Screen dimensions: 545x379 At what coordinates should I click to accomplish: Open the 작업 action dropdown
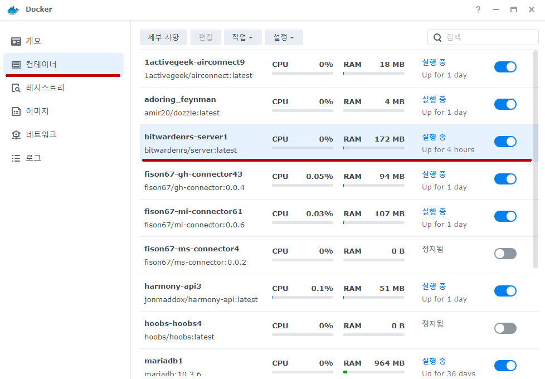242,37
